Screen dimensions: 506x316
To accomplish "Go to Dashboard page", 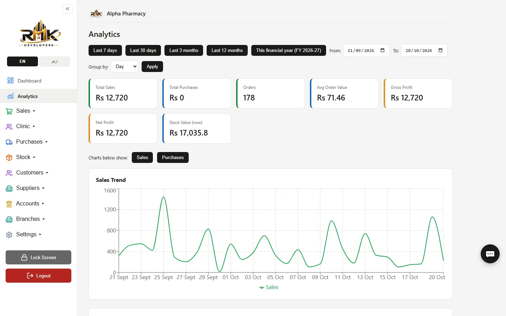I will pyautogui.click(x=38, y=81).
